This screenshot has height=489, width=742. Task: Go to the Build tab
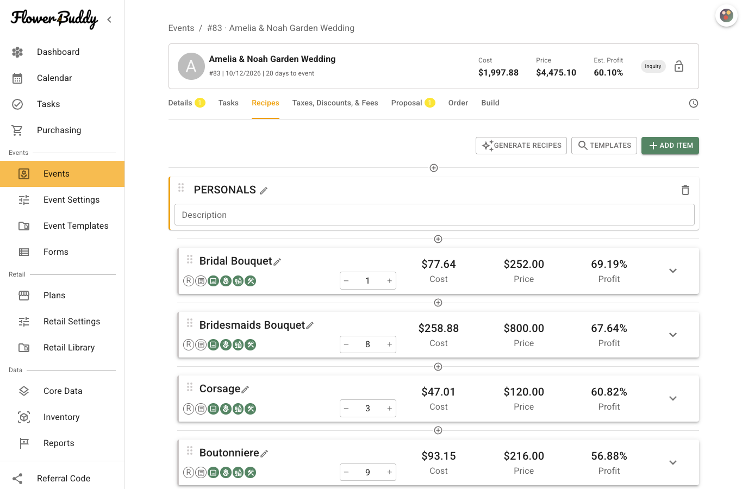[x=490, y=103]
